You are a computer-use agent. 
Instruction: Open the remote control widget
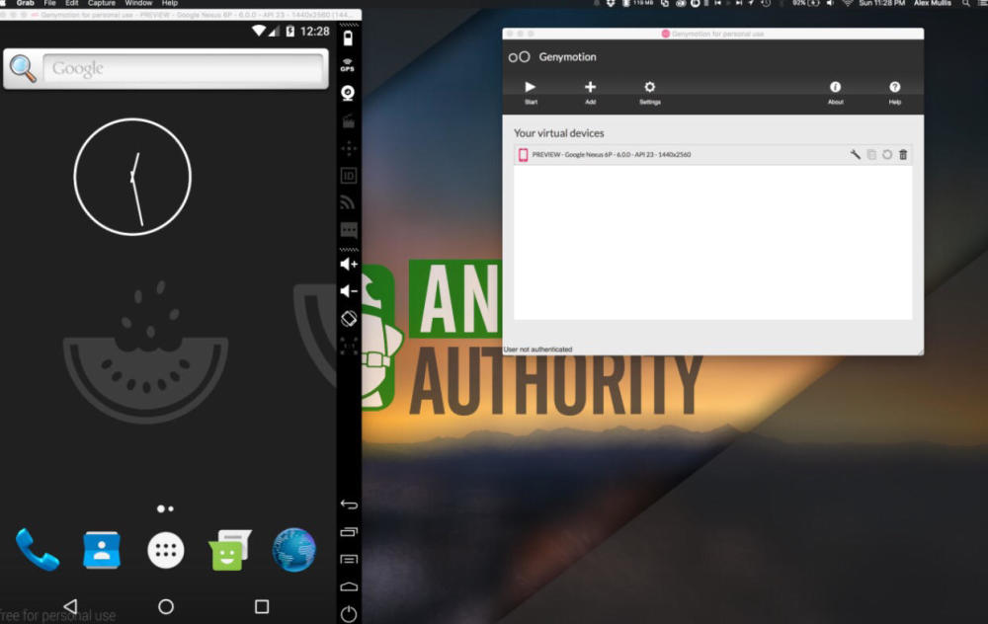point(349,149)
